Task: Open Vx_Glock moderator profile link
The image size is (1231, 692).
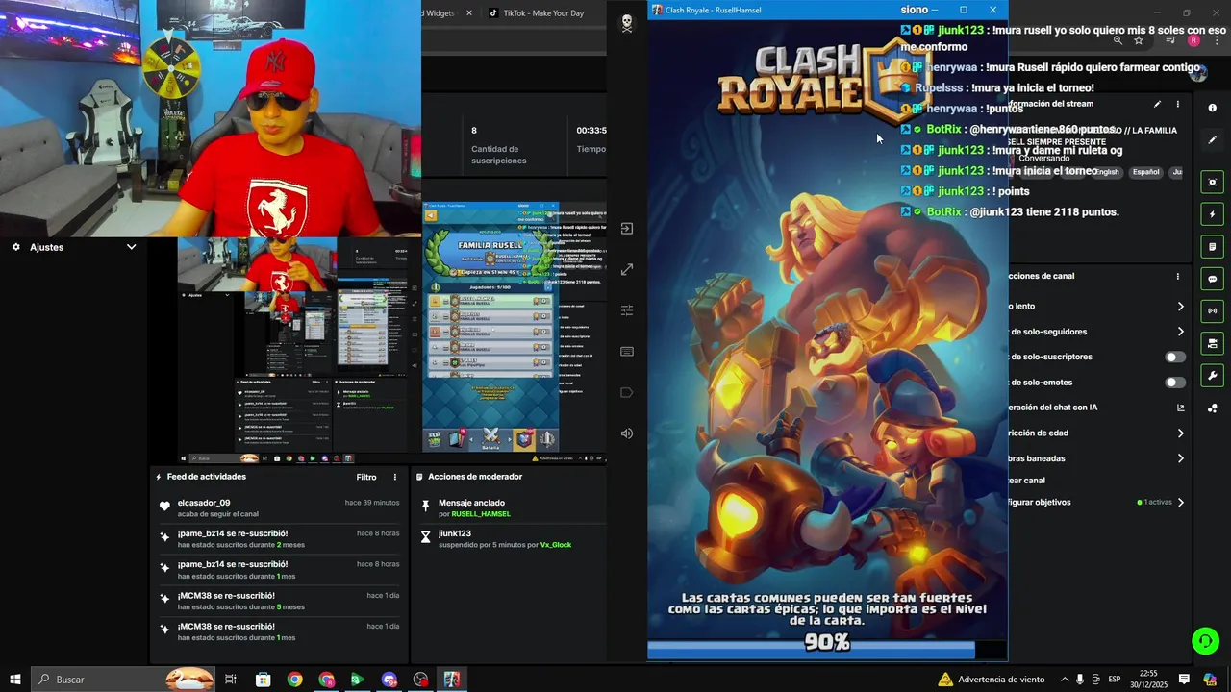Action: [556, 545]
